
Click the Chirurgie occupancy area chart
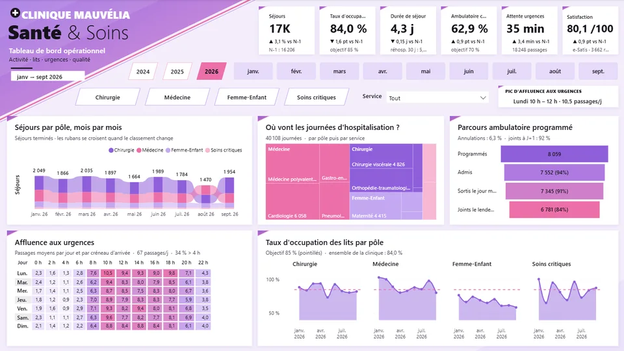(x=328, y=300)
